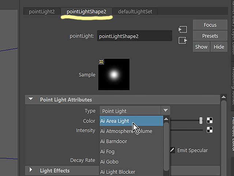Open the Attribute Editor vertical side tab

(x=233, y=133)
